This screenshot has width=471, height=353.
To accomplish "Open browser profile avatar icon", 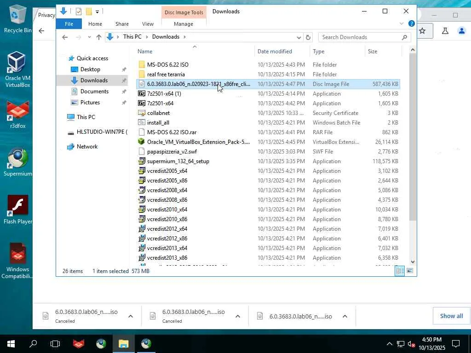I will pos(462,31).
